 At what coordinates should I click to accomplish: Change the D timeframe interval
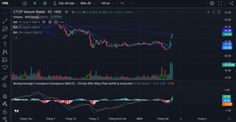(x=35, y=3)
